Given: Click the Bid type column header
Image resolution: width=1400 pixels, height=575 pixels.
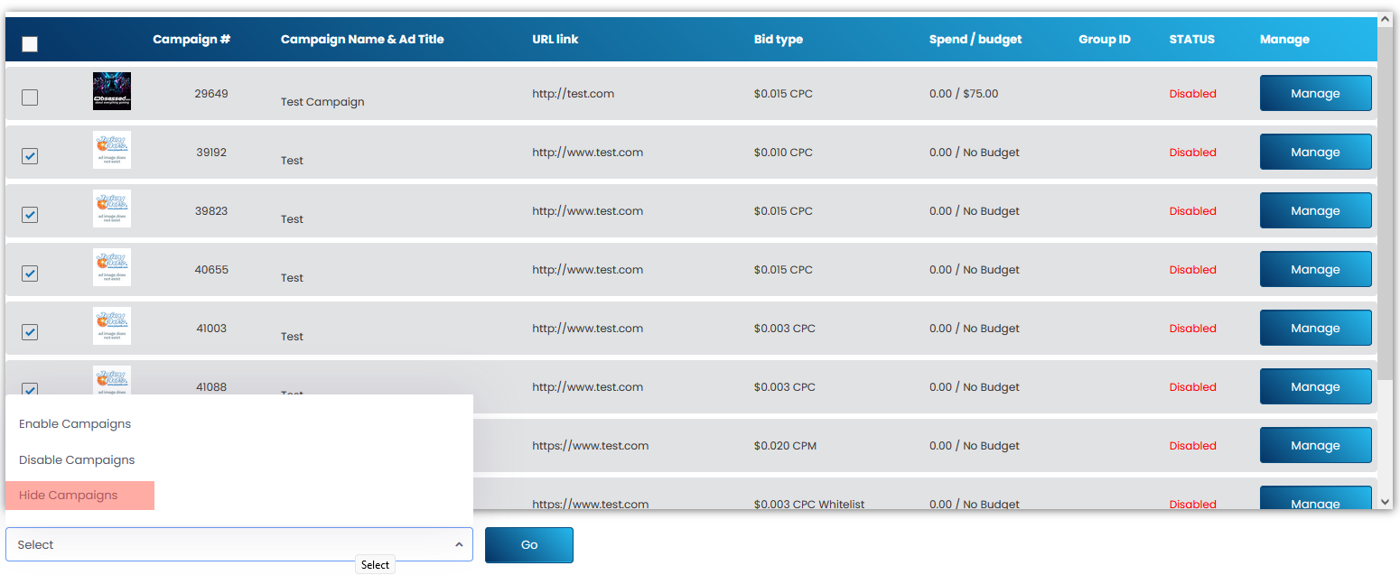Looking at the screenshot, I should [x=779, y=40].
